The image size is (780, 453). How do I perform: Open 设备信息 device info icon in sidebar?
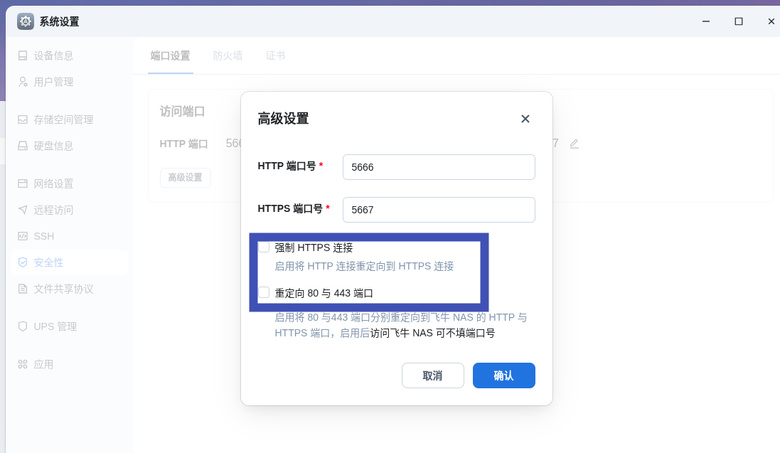(x=23, y=55)
